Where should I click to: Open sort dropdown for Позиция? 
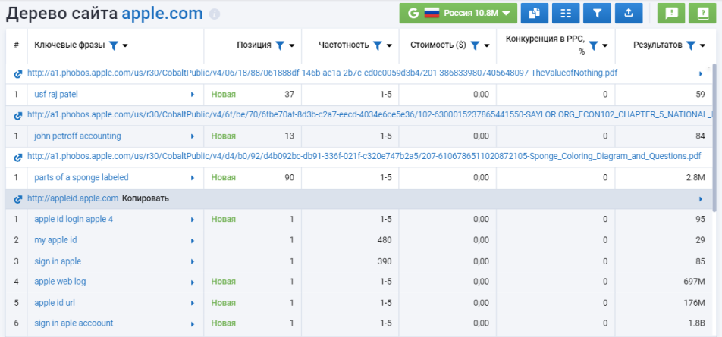click(292, 45)
